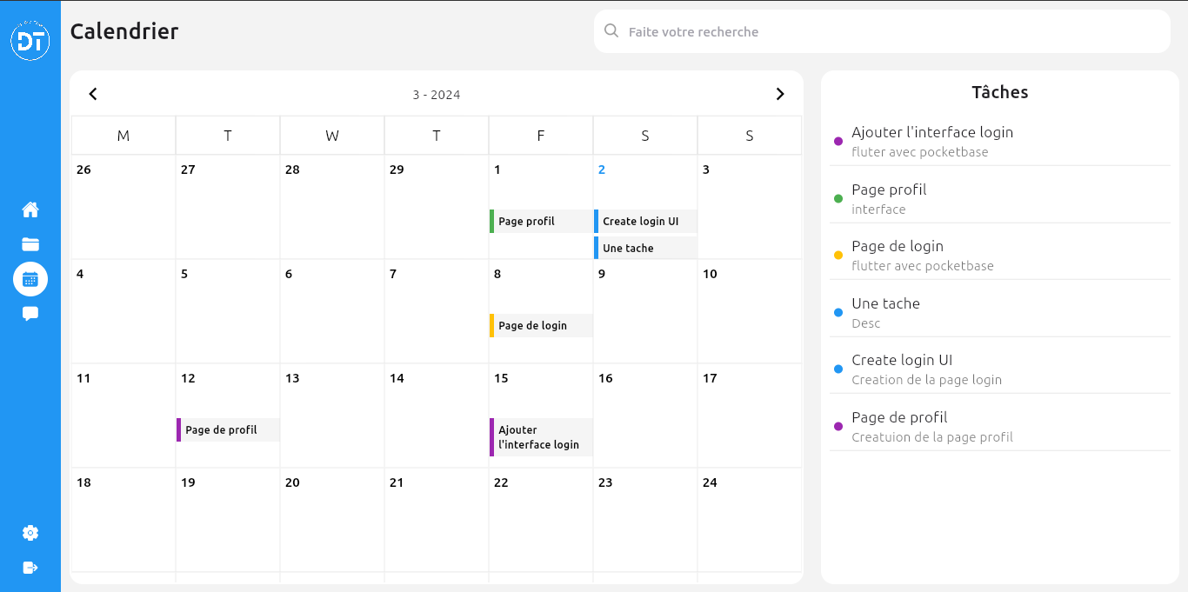
Task: Click the logout icon in the sidebar
Action: pyautogui.click(x=30, y=568)
